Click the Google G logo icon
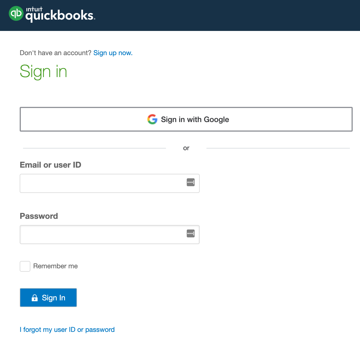 [x=152, y=119]
